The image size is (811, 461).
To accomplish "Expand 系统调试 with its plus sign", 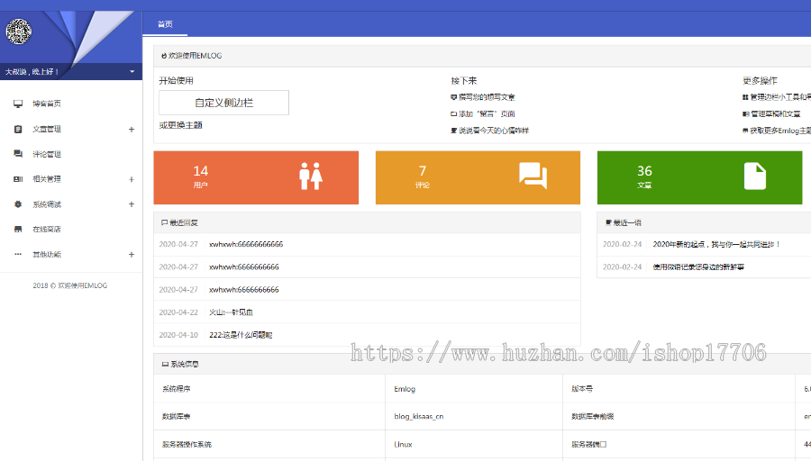I will point(132,204).
